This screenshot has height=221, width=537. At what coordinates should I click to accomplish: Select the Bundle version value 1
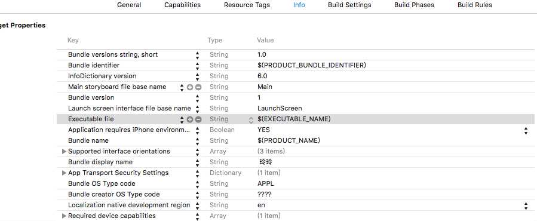(259, 97)
